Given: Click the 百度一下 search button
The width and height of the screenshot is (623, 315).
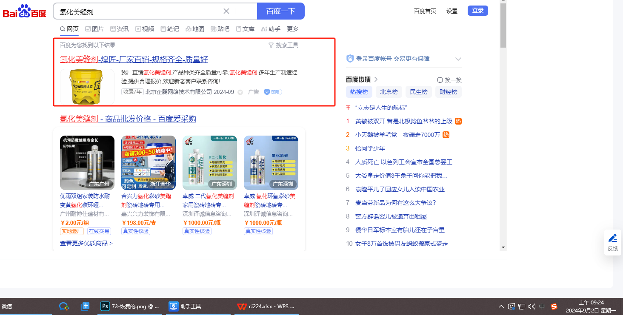Looking at the screenshot, I should pos(281,11).
